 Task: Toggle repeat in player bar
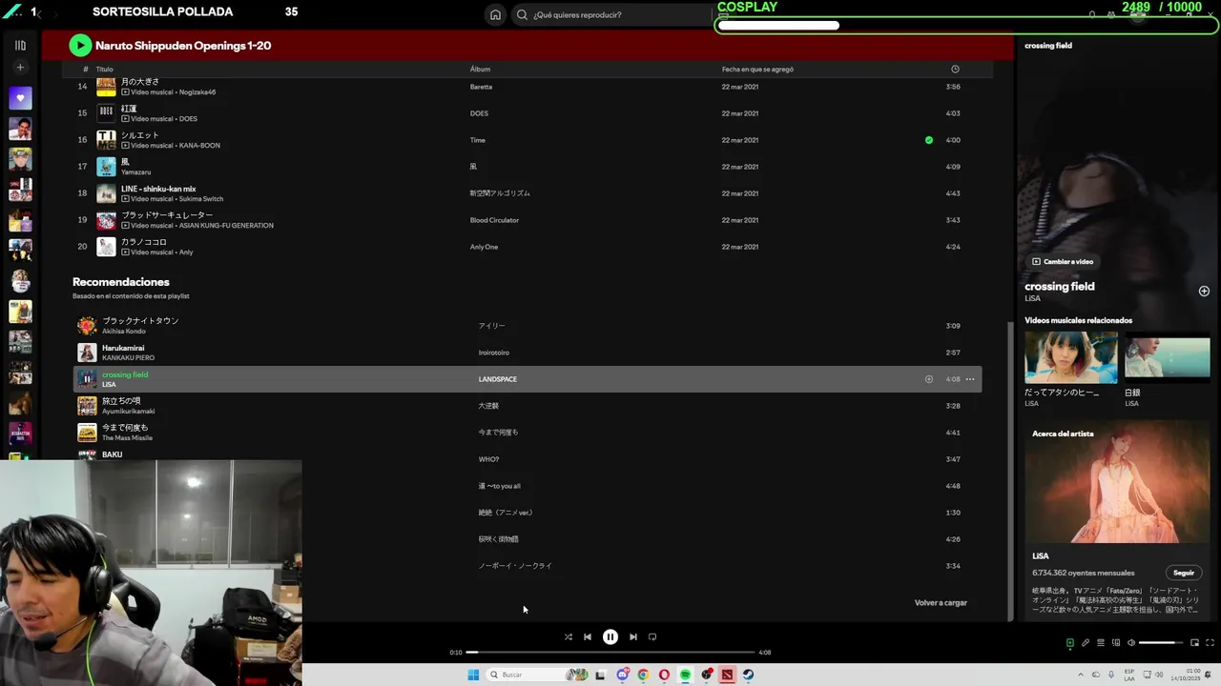point(652,637)
